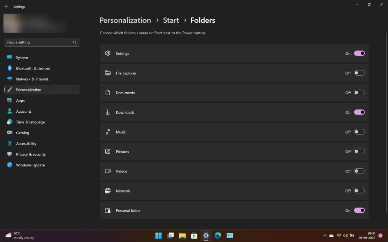
Task: Go to Privacy & security category
Action: click(x=42, y=154)
